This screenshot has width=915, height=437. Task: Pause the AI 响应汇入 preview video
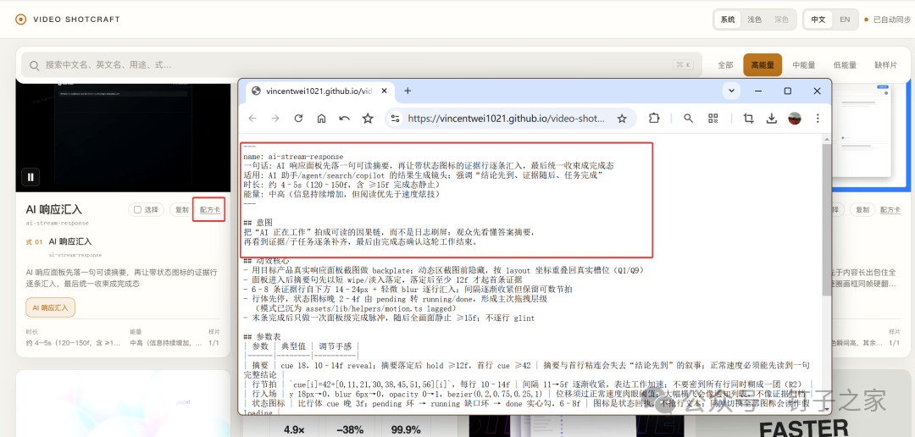coord(30,176)
